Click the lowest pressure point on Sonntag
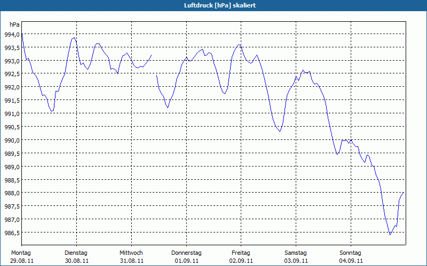Viewport: 427px width, 266px height. [x=390, y=234]
